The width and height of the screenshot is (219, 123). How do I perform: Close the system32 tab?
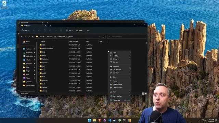coord(45,26)
